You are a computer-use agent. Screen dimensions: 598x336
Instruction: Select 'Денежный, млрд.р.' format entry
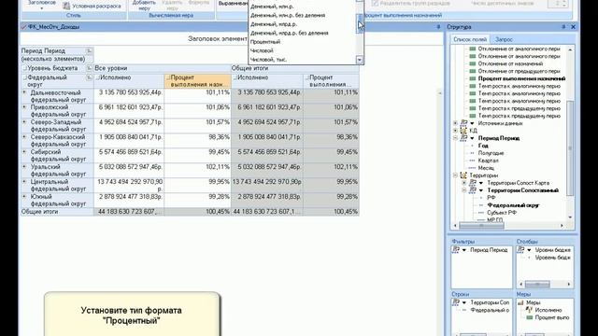[274, 24]
